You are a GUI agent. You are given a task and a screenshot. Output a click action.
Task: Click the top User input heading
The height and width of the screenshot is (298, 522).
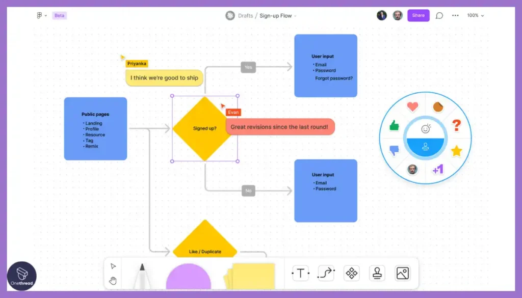tap(323, 56)
